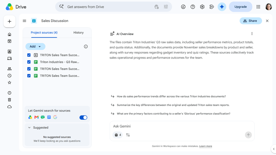Click the Google icon in Gemini sources

click(55, 117)
